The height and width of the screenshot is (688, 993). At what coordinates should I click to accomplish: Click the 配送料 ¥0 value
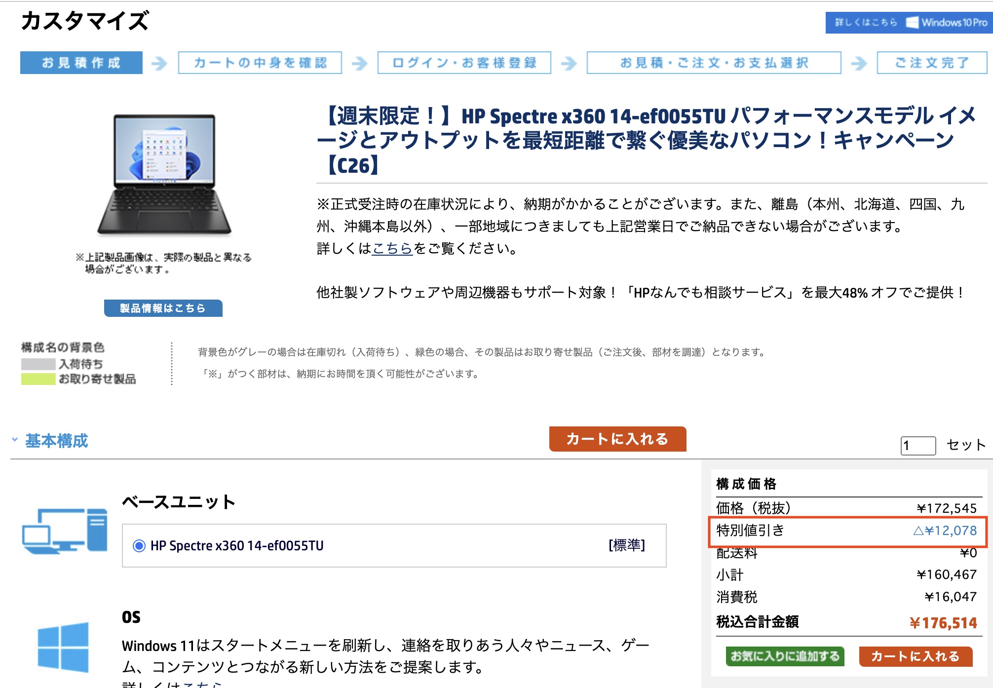(x=968, y=553)
